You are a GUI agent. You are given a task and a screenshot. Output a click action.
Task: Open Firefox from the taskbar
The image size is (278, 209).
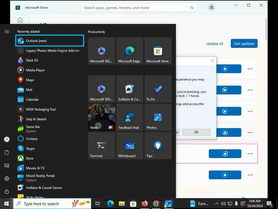[144, 204]
